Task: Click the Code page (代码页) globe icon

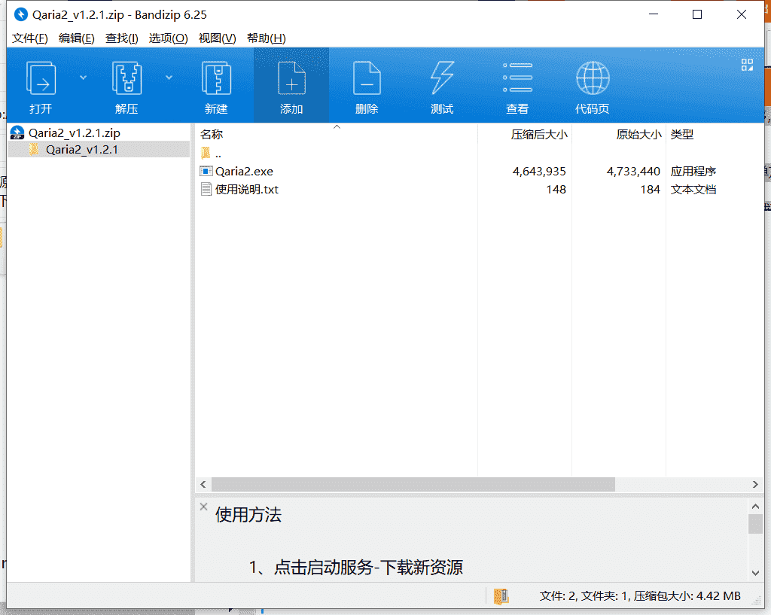Action: pos(593,78)
